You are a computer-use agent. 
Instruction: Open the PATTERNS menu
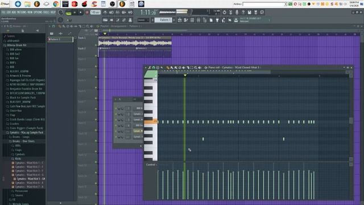click(22, 13)
